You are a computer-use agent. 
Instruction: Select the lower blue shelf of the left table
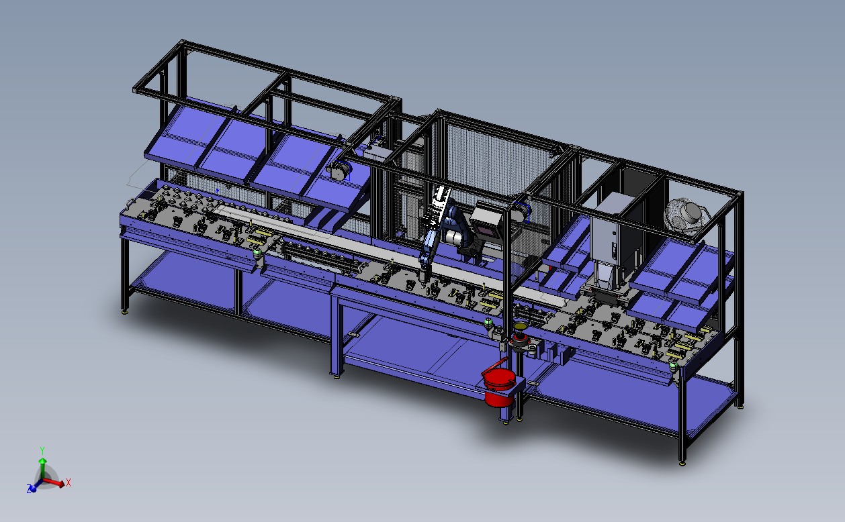click(181, 282)
